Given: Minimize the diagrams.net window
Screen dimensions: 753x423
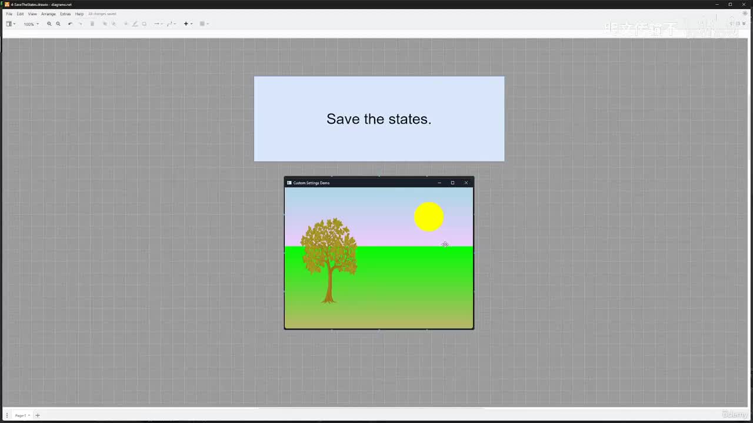Looking at the screenshot, I should pyautogui.click(x=717, y=4).
